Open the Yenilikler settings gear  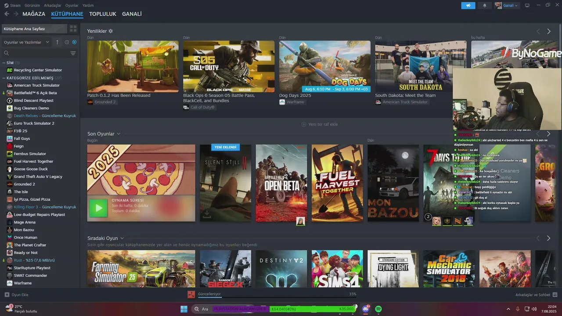(111, 31)
